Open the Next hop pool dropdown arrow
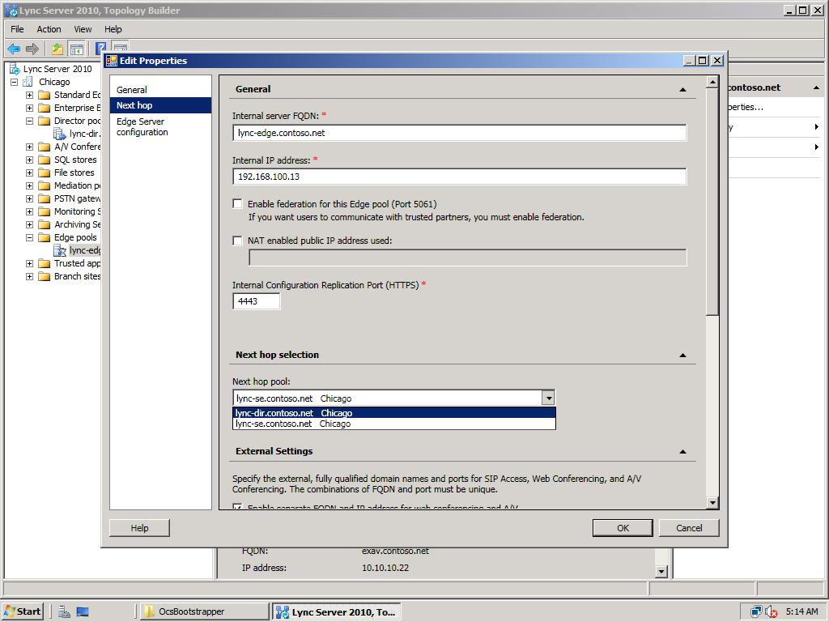The width and height of the screenshot is (829, 622). (x=548, y=398)
